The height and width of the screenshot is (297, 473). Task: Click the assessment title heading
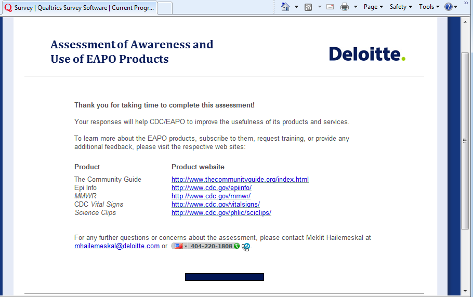tap(132, 51)
